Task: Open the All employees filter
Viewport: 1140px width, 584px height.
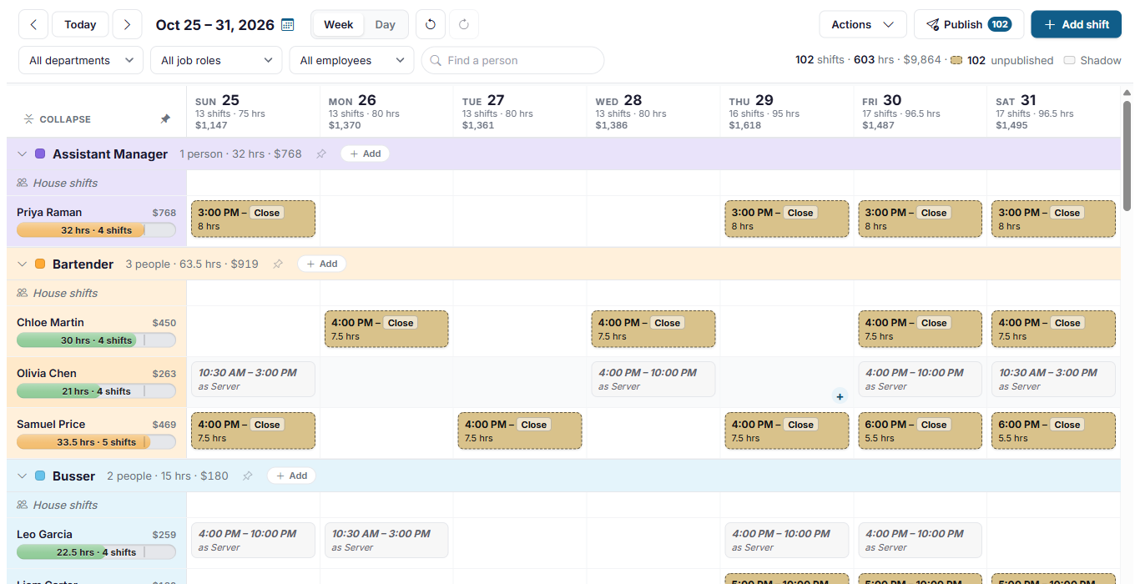Action: (x=351, y=60)
